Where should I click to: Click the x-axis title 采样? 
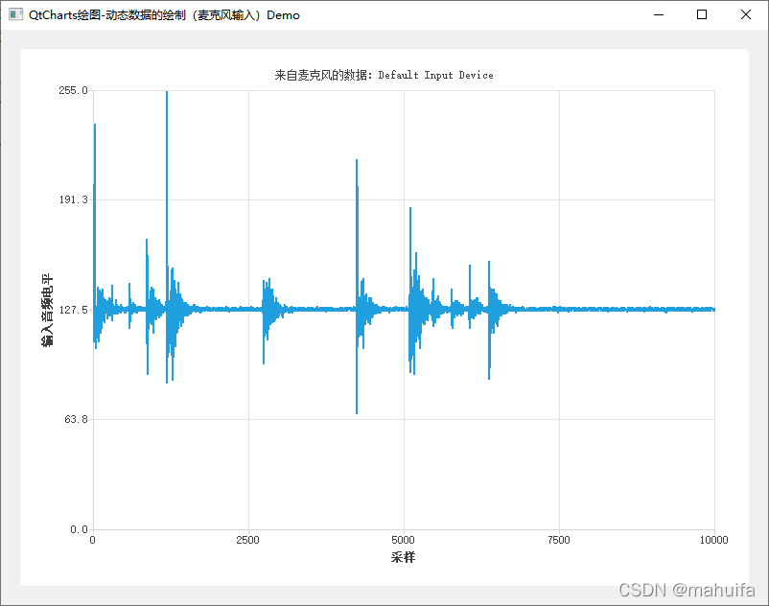pos(403,557)
